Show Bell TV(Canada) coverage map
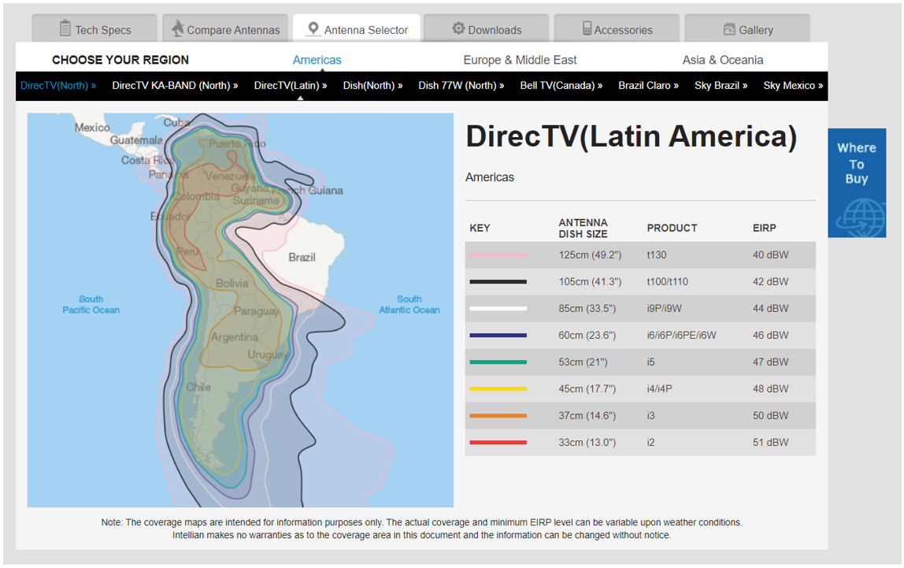Screen dimensions: 904x568 click(561, 85)
